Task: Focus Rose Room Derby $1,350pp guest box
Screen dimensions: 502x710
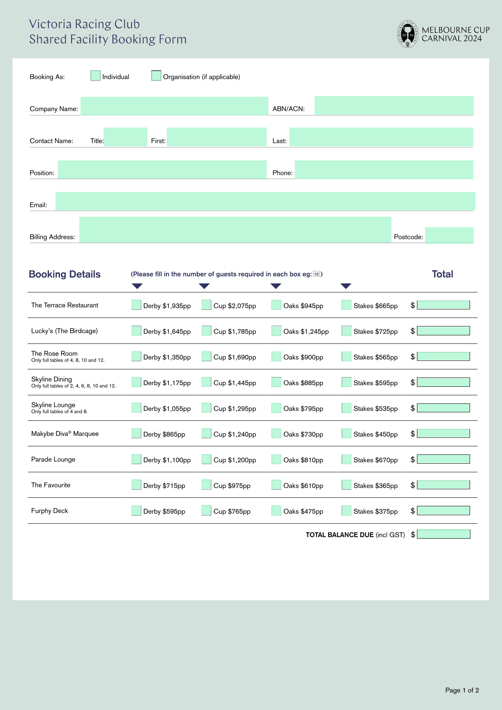Action: [136, 356]
